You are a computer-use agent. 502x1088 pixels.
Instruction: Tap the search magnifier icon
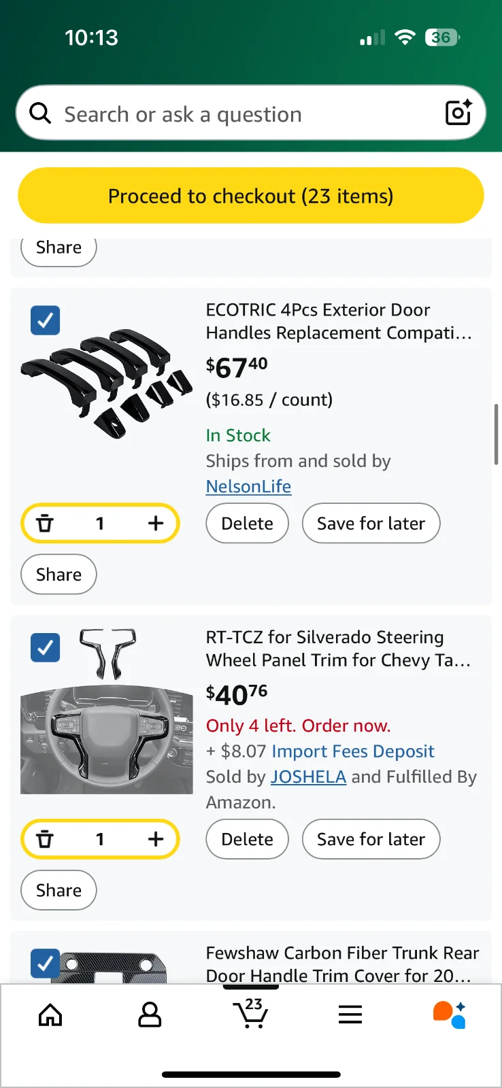[41, 114]
